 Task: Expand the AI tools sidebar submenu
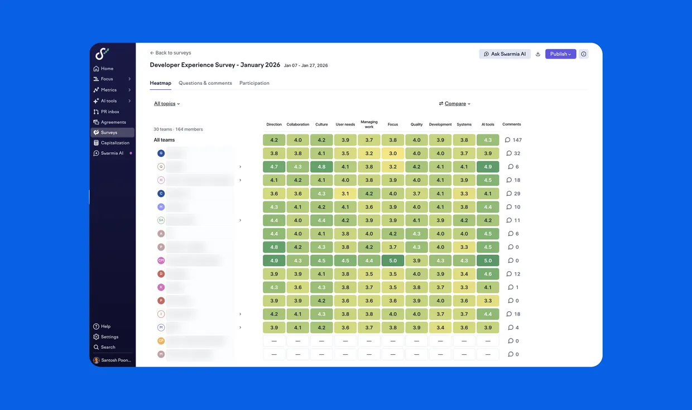coord(129,101)
